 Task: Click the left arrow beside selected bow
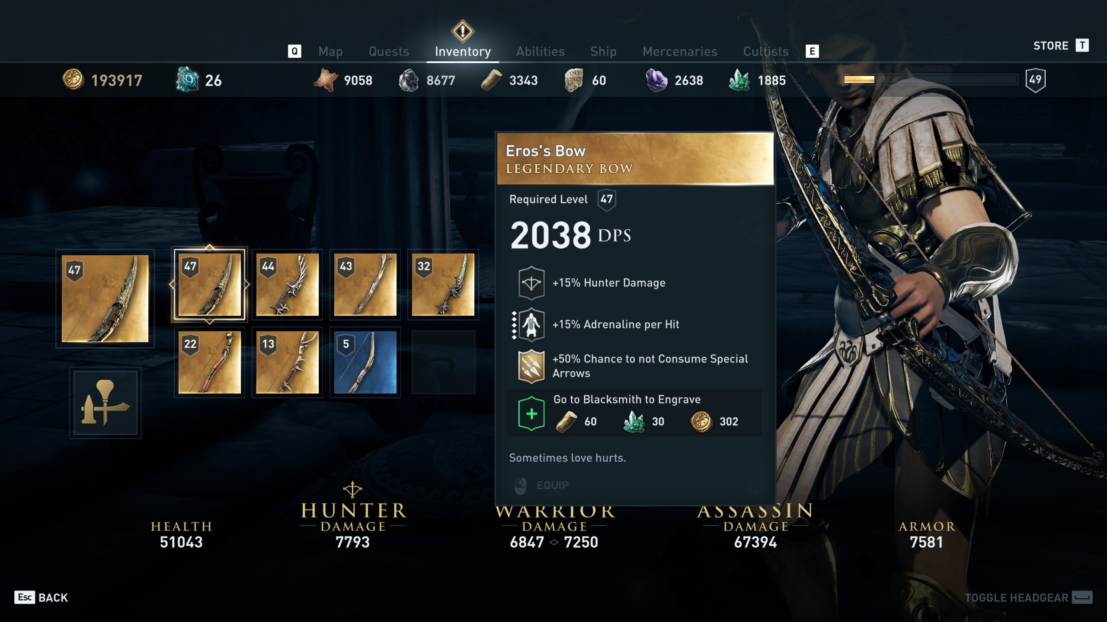pyautogui.click(x=172, y=284)
